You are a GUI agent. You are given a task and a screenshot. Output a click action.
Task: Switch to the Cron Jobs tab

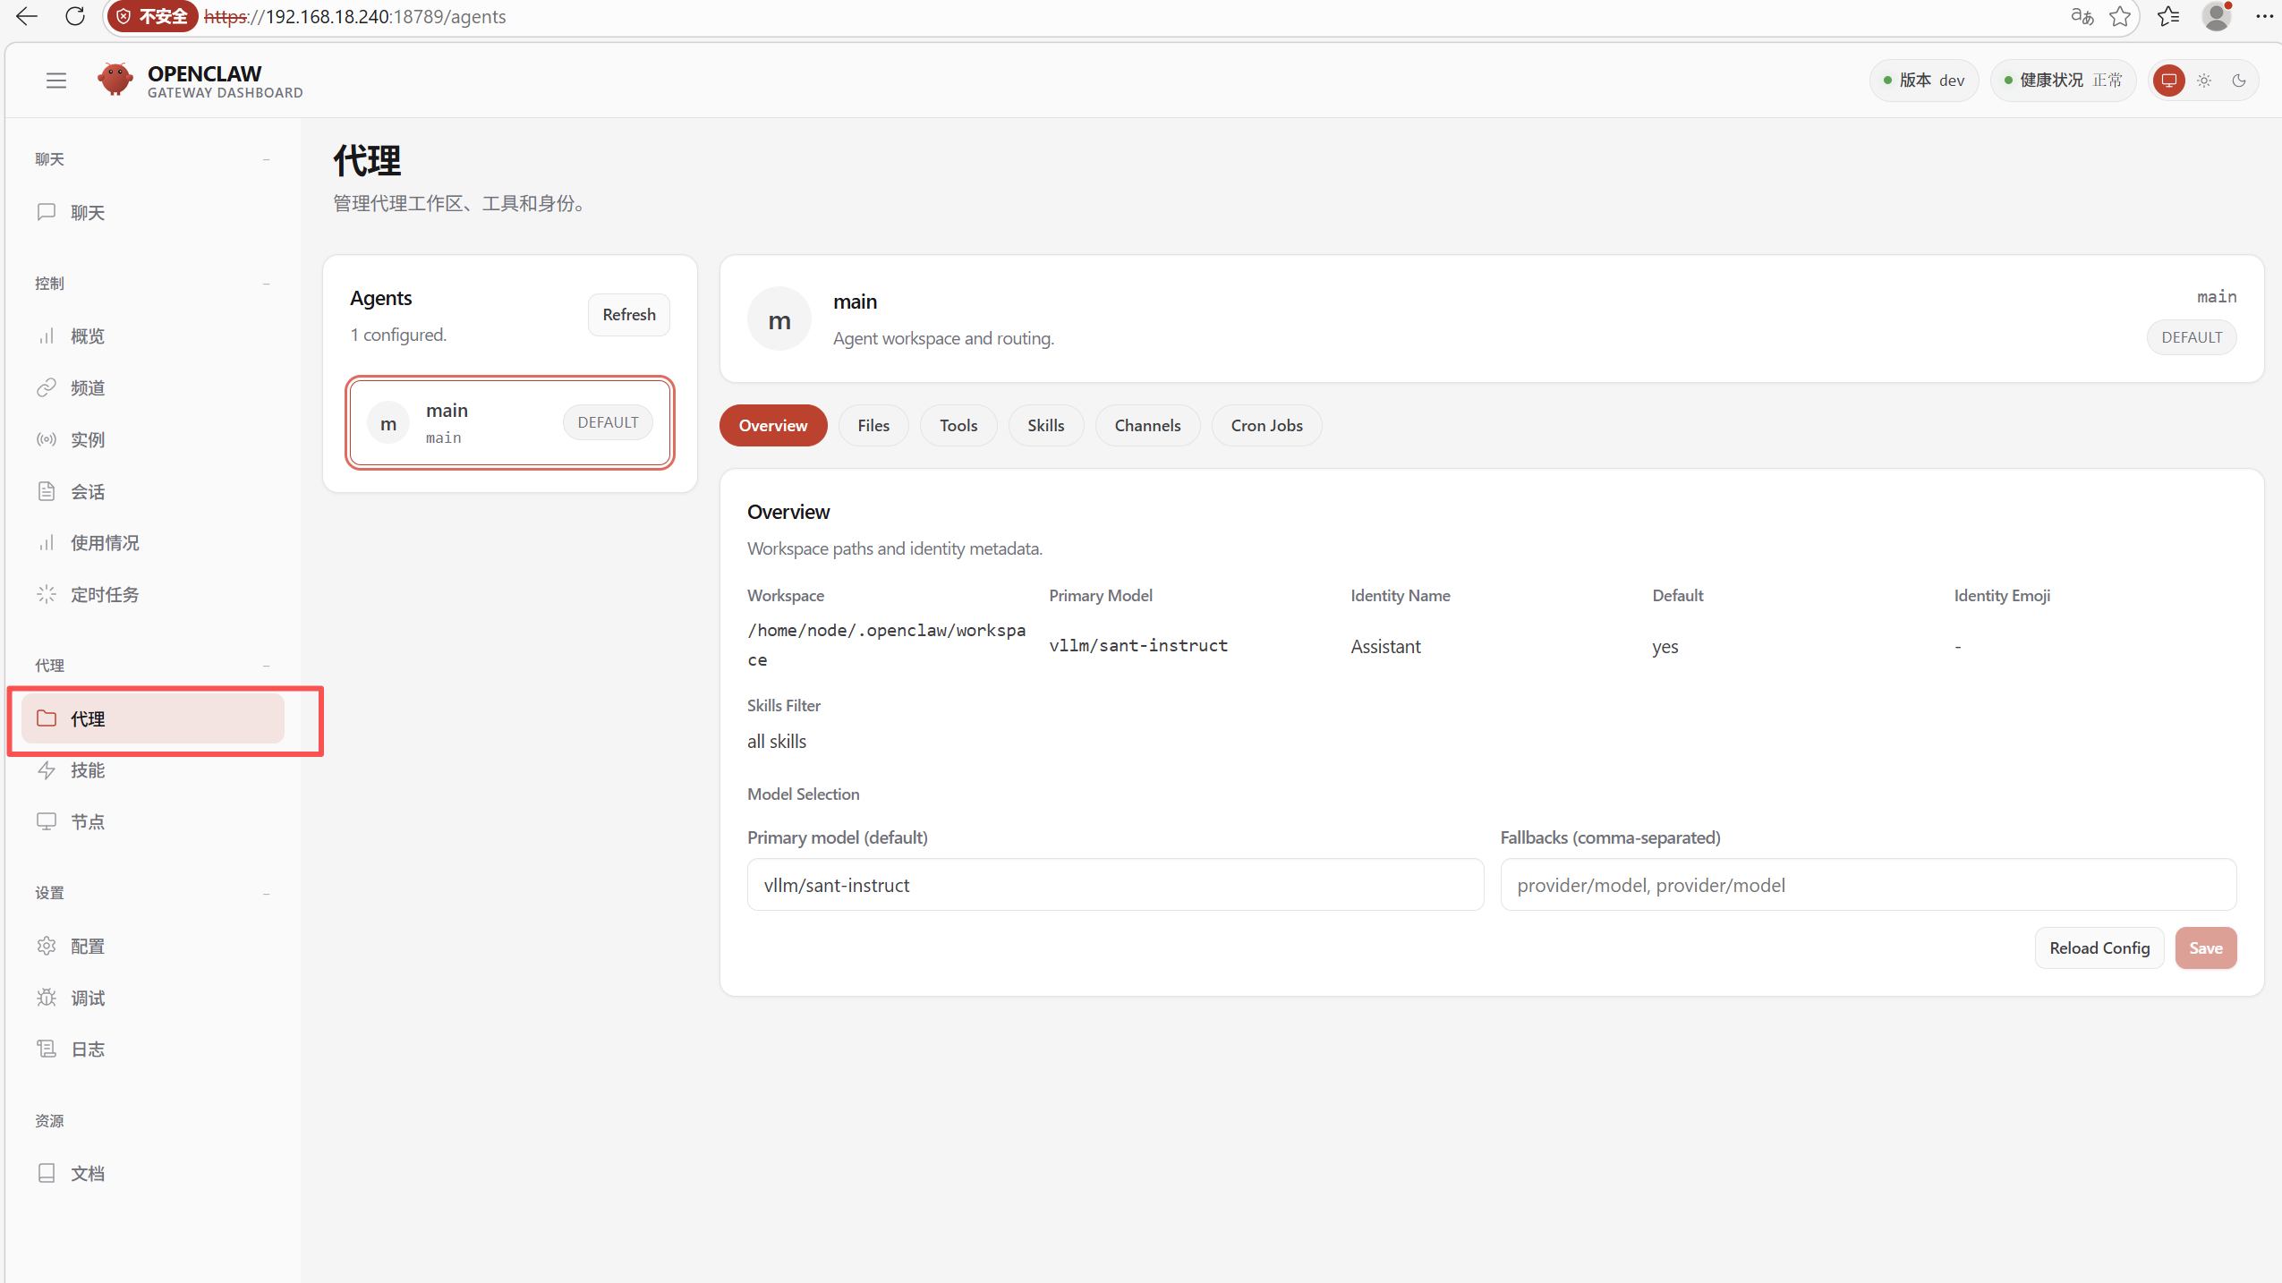1266,425
